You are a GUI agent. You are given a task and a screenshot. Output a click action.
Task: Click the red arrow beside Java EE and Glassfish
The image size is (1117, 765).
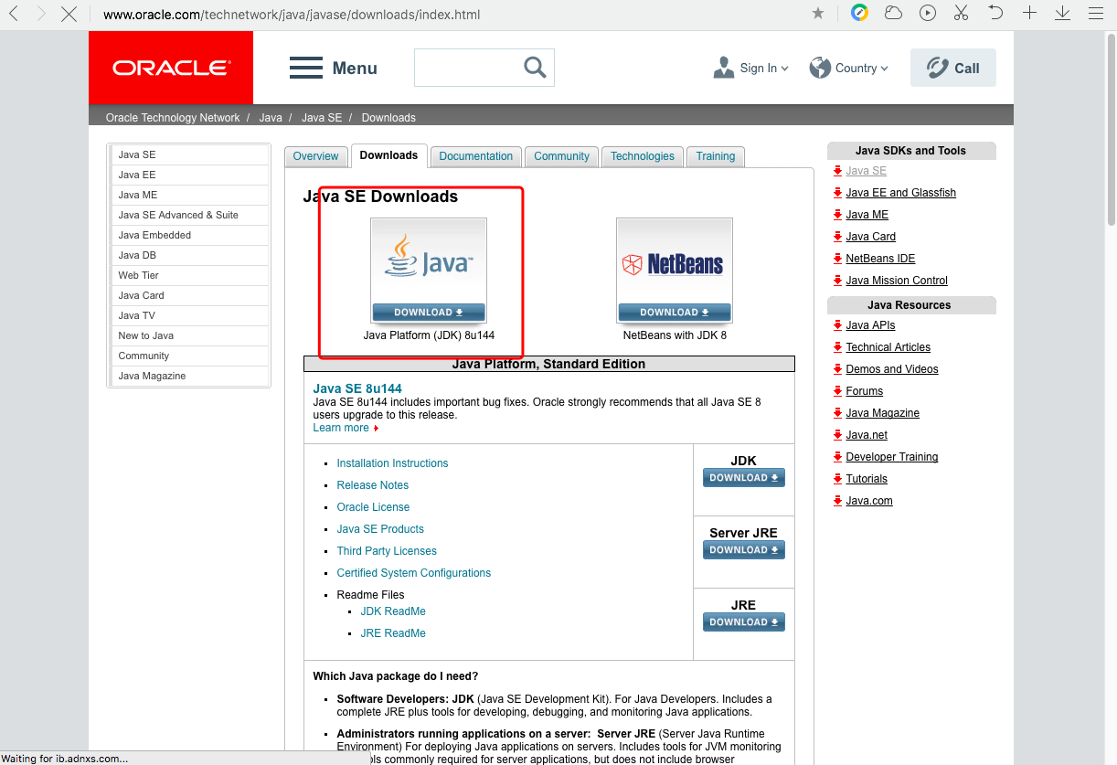tap(837, 193)
